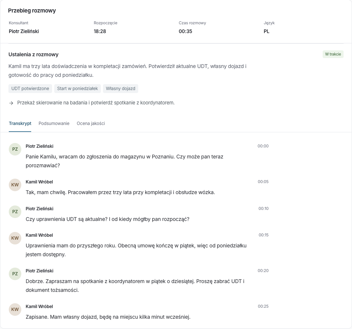Viewport: 352px width, 329px height.
Task: Click the 00:10 timestamp
Action: pyautogui.click(x=264, y=208)
